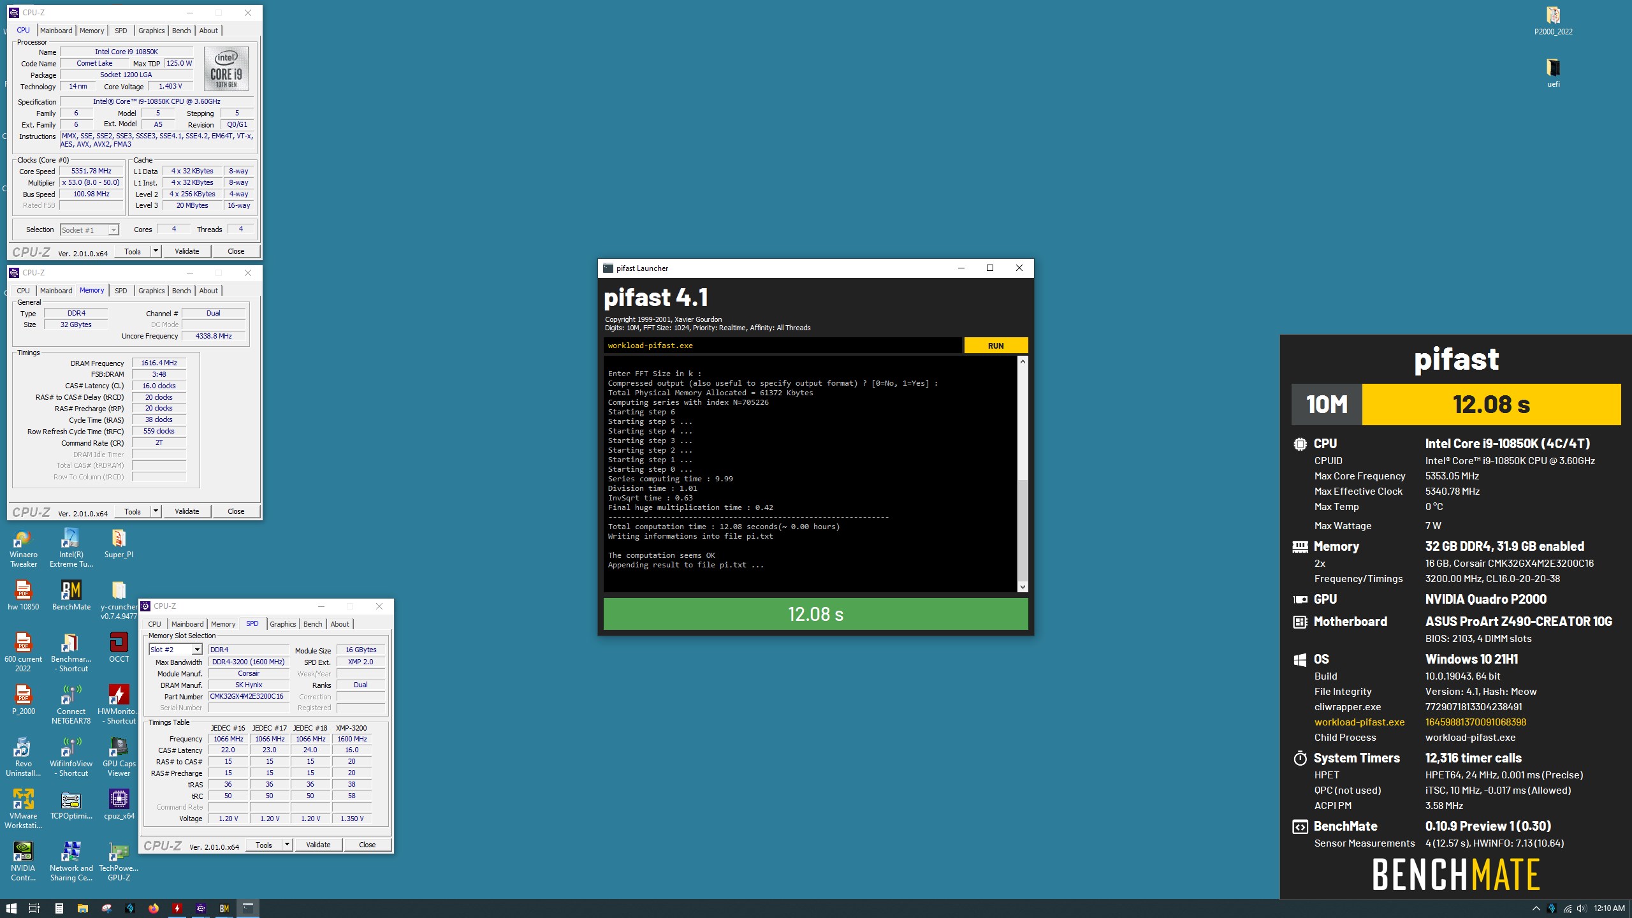Select Bench tab in top CPU-Z window
The image size is (1632, 918).
[182, 31]
